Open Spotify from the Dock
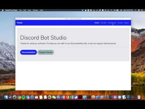145x109 pixels. click(23, 97)
